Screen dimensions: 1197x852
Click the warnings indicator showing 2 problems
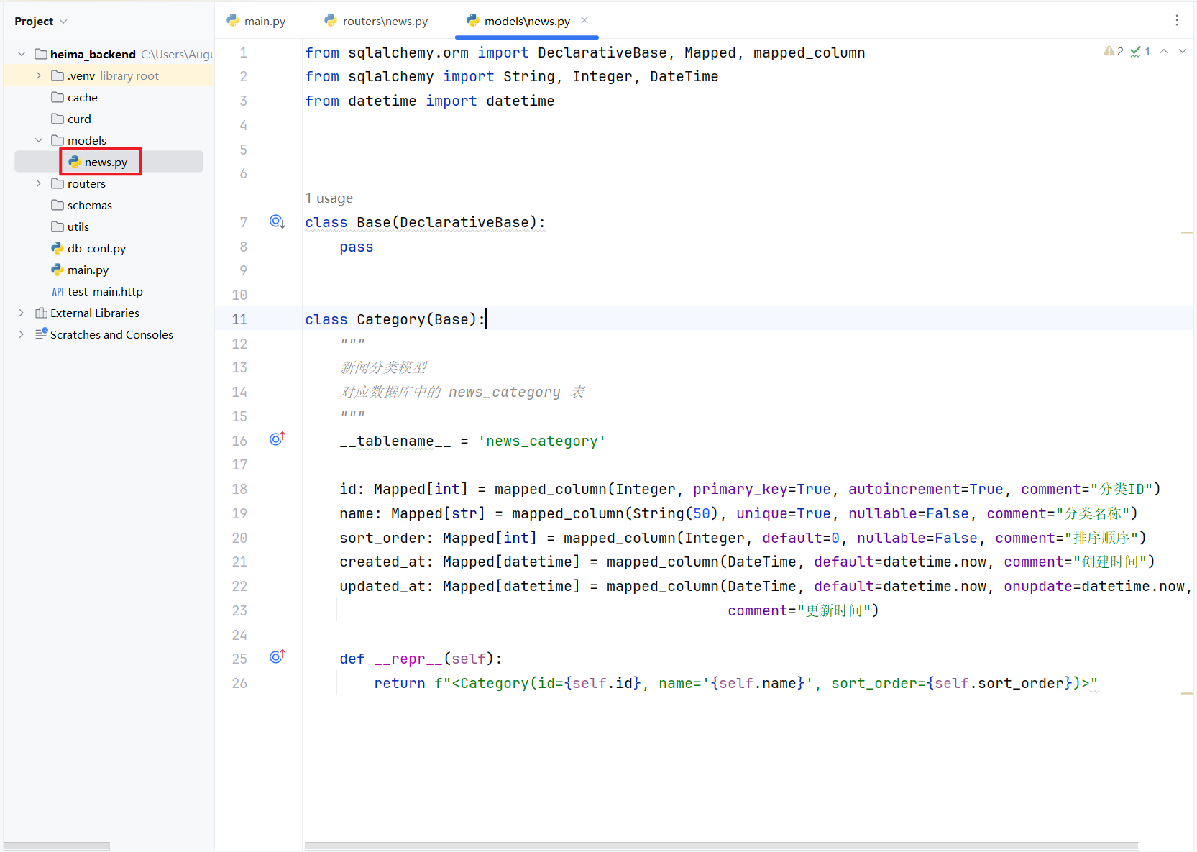tap(1114, 52)
